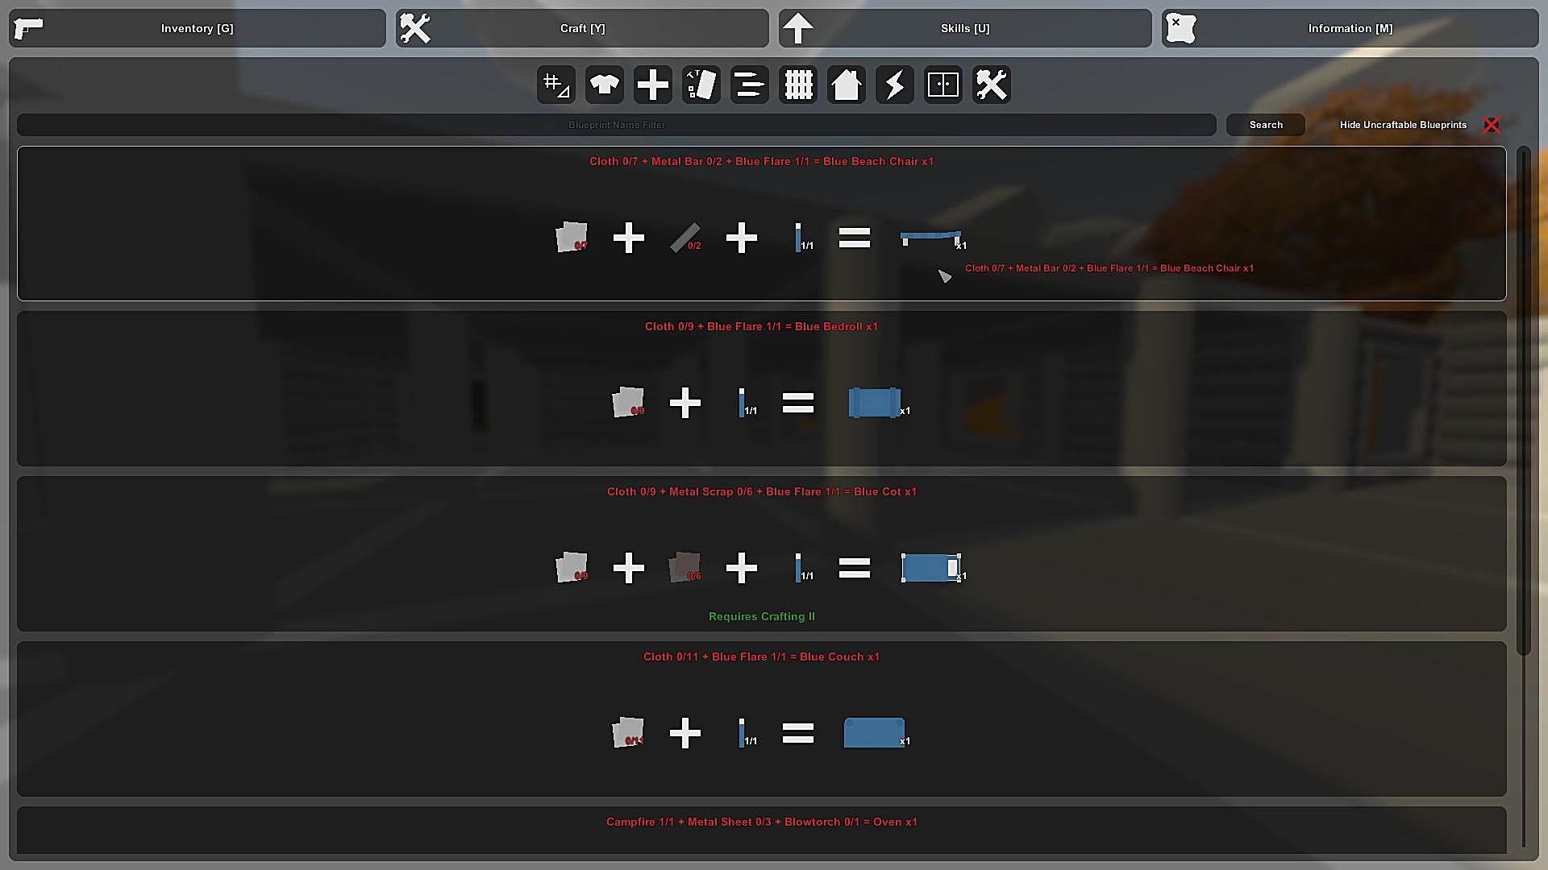Open the Inventory panel
Image resolution: width=1548 pixels, height=870 pixels.
pyautogui.click(x=198, y=27)
